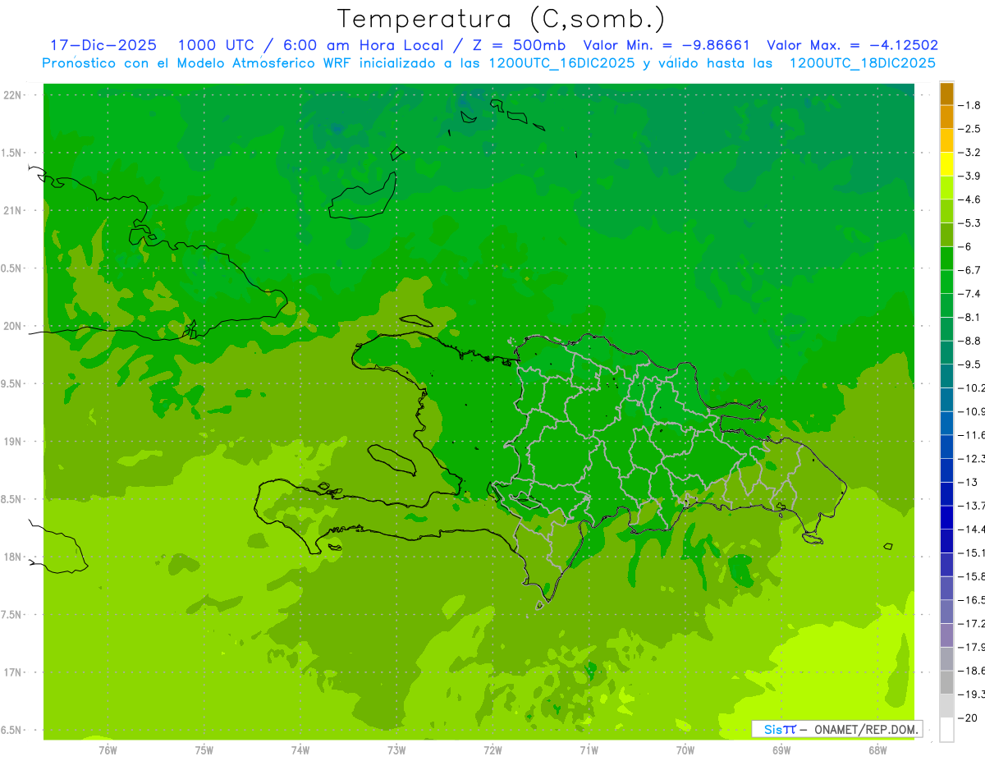Click the '75W' longitude label
Image resolution: width=985 pixels, height=761 pixels.
pos(204,750)
